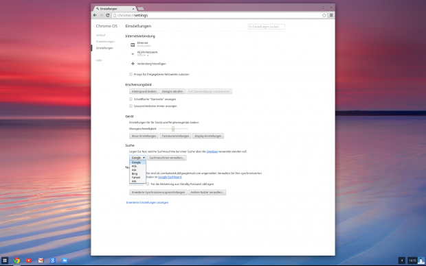Focus the search-in-settings input field

pyautogui.click(x=267, y=27)
